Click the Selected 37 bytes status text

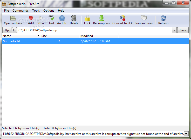point(21,128)
